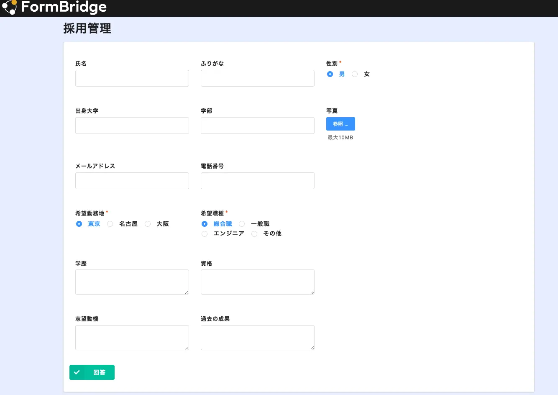558x395 pixels.
Task: Click inside the 志望動機 text area
Action: pyautogui.click(x=132, y=337)
